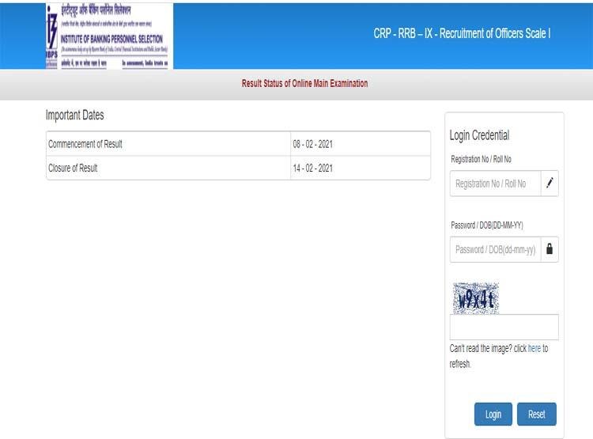Click the 'Important Dates' heading
This screenshot has width=593, height=439.
(75, 115)
